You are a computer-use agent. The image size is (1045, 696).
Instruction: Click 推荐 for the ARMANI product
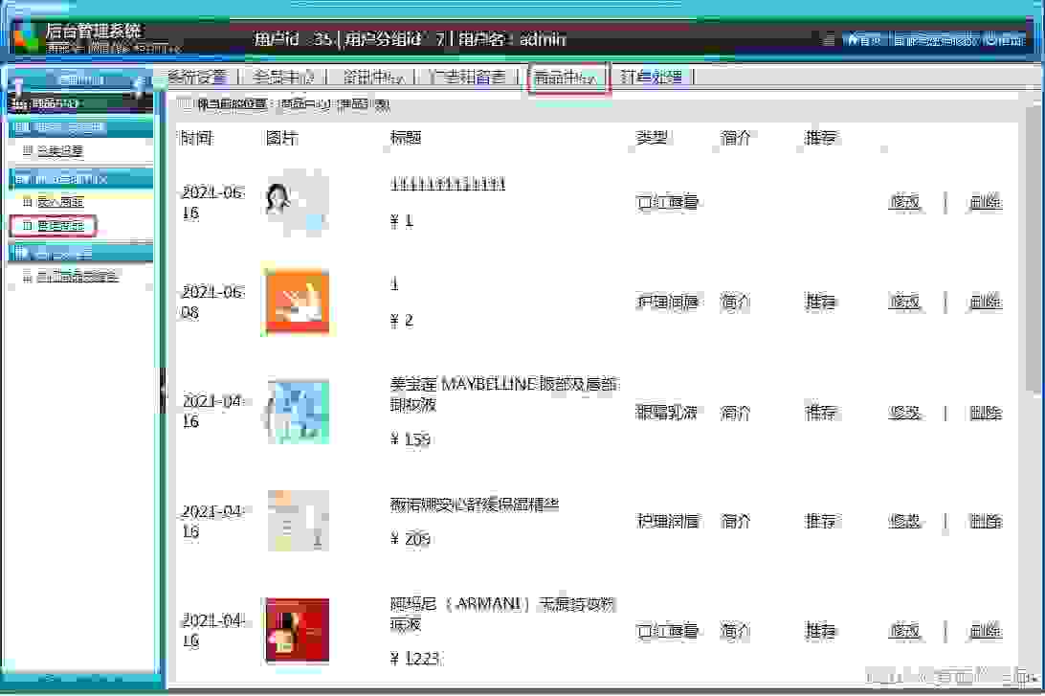click(820, 630)
